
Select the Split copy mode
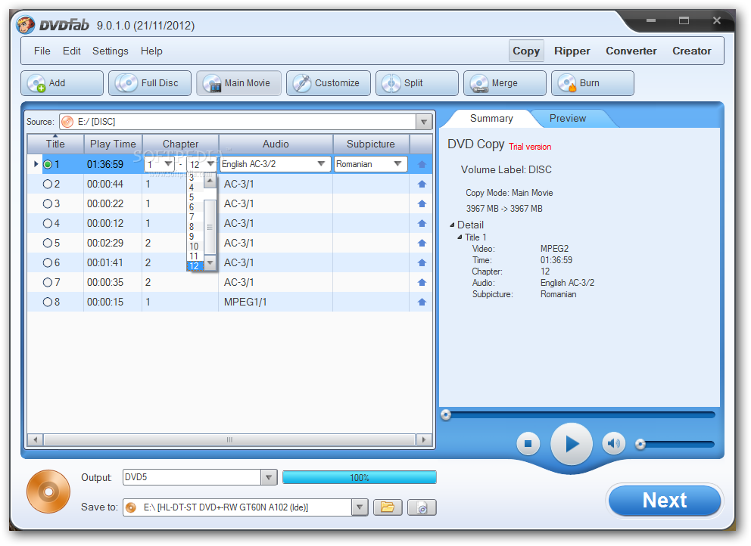pos(416,83)
